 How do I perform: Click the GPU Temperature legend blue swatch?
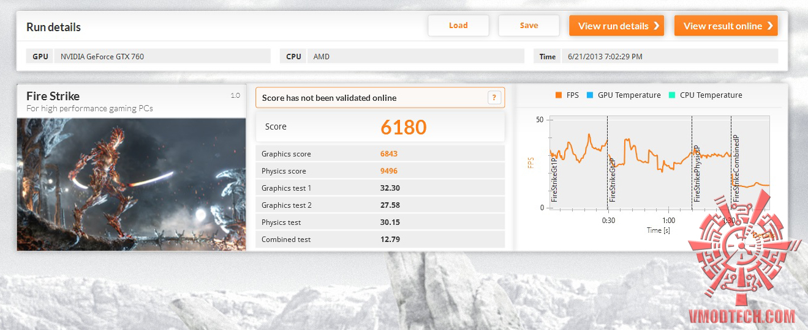pyautogui.click(x=590, y=95)
